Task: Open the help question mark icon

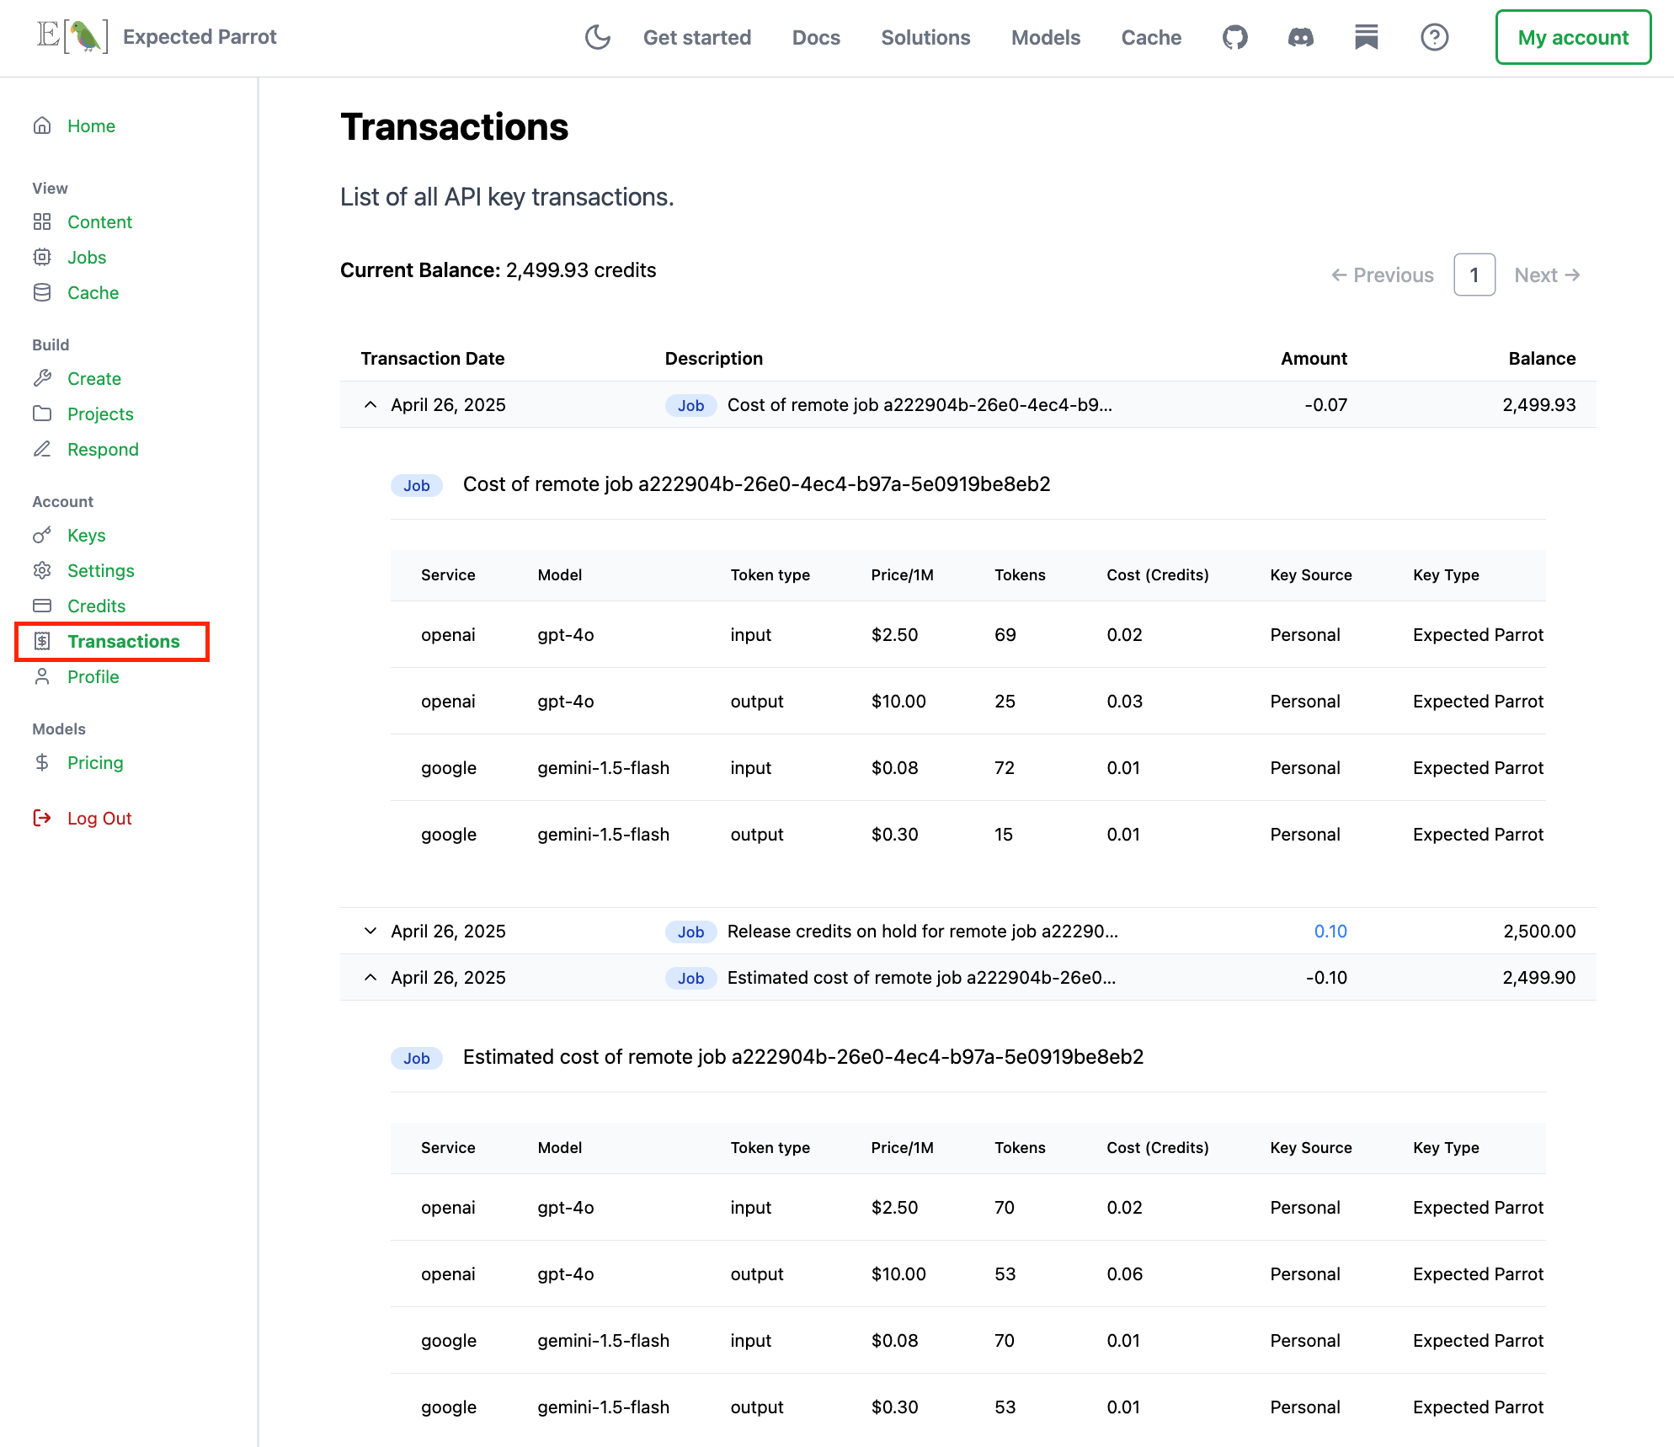Action: click(x=1434, y=37)
